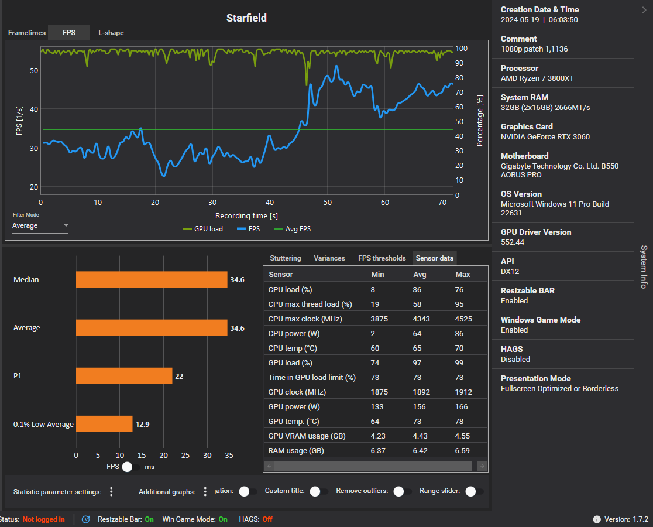Select the GPU temp. (°C) row
This screenshot has height=527, width=653.
tap(375, 421)
